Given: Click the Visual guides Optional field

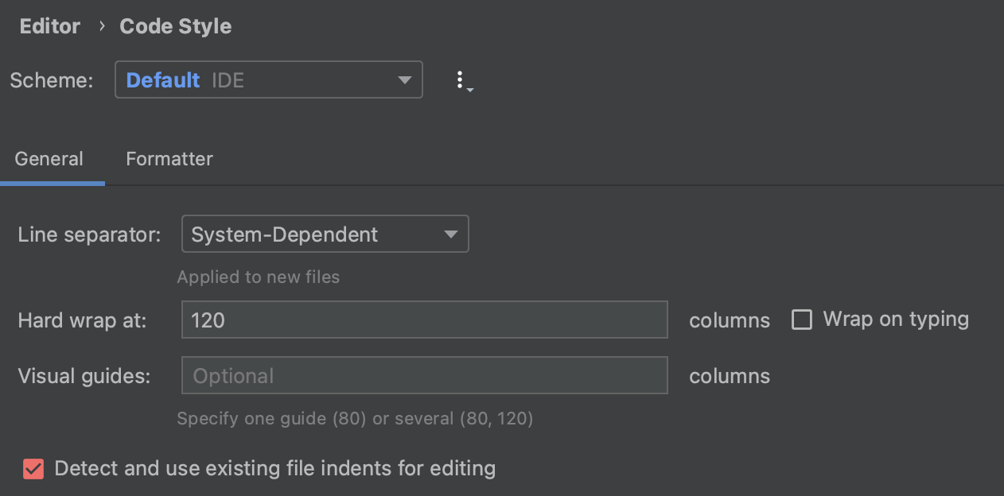Looking at the screenshot, I should pyautogui.click(x=424, y=376).
